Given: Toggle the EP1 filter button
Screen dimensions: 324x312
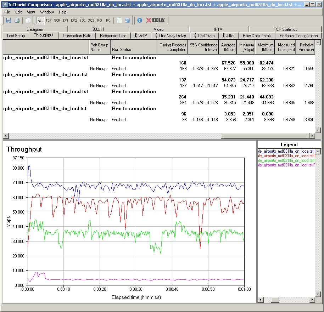Looking at the screenshot, I should [66, 21].
